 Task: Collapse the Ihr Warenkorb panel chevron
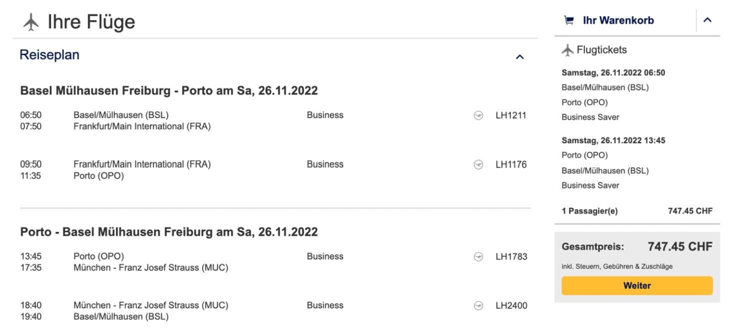(707, 20)
